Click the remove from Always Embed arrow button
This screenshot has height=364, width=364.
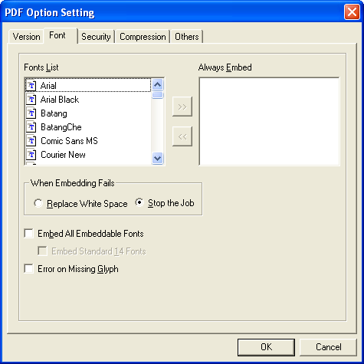click(x=182, y=136)
